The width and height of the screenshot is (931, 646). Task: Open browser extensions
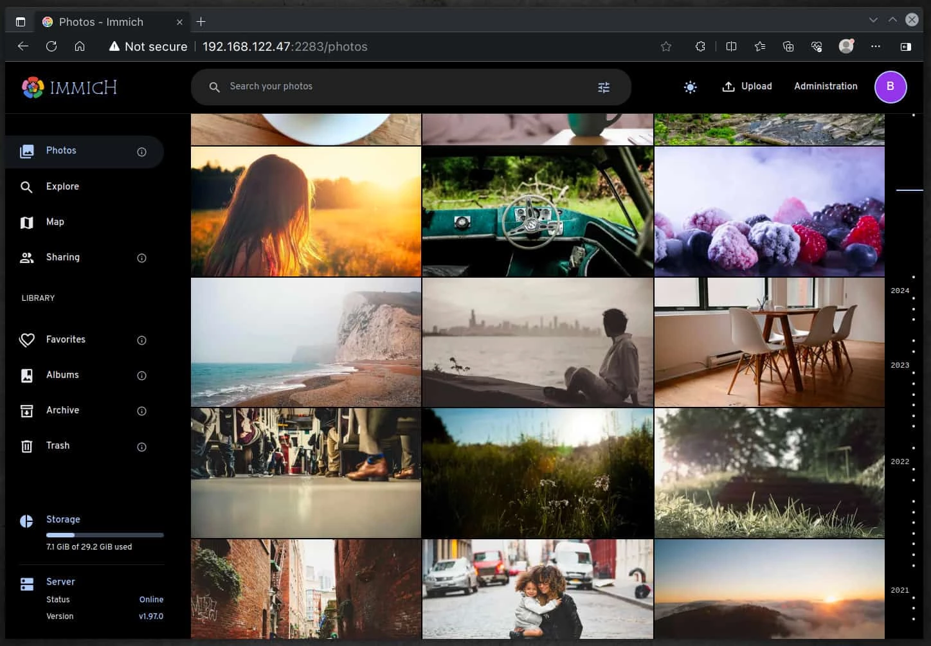tap(700, 46)
